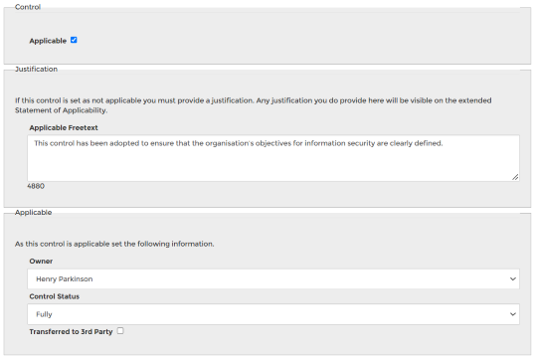This screenshot has width=536, height=360.
Task: Click the Applicable section legend heading
Action: coord(33,212)
